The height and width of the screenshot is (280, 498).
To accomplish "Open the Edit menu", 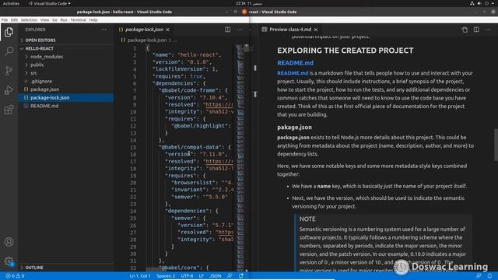I will pos(14,19).
